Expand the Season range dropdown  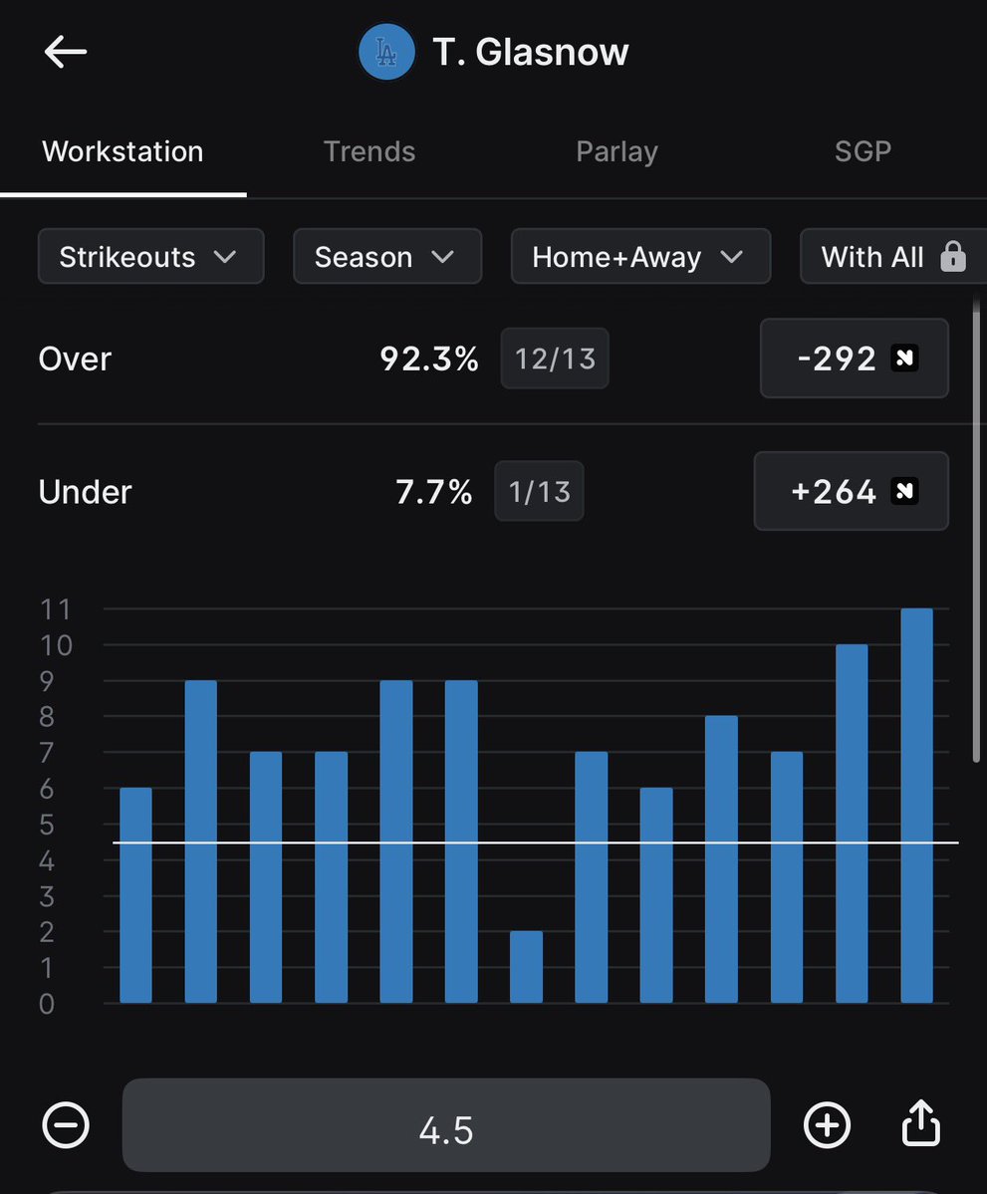click(386, 257)
